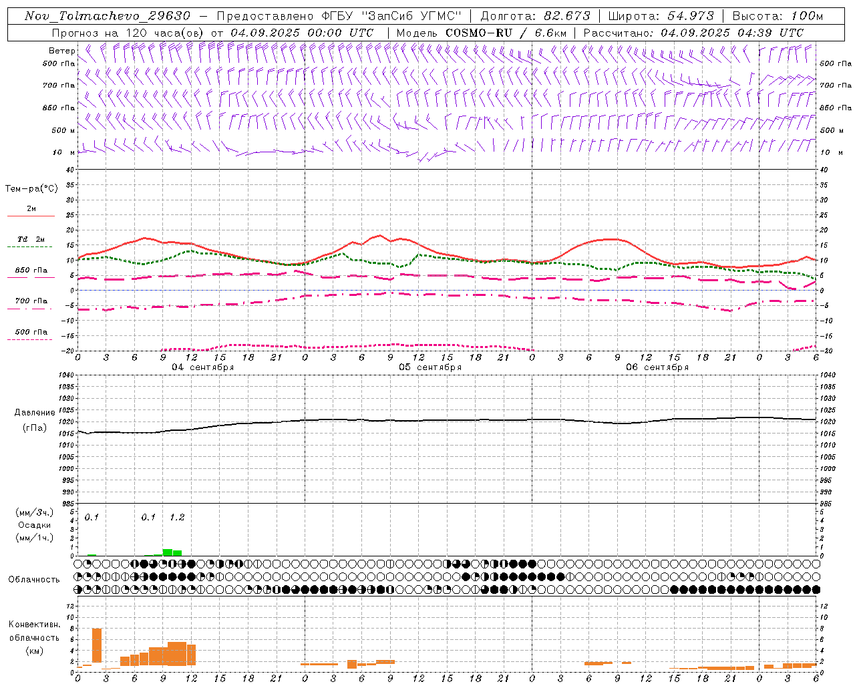Click the 'Давление' pressure panel label

pos(35,413)
